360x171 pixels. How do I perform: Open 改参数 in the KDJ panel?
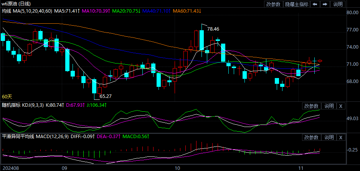311,106
